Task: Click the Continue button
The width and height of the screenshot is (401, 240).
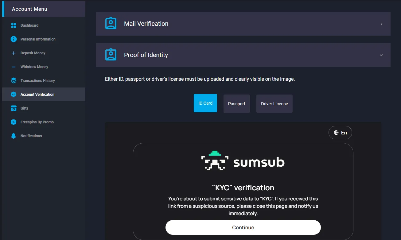Action: 243,227
